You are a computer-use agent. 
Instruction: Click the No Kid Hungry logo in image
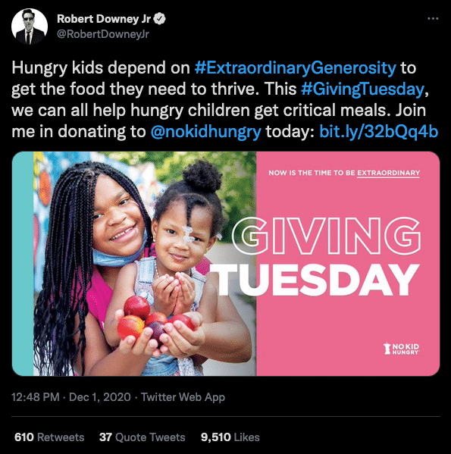(x=401, y=349)
